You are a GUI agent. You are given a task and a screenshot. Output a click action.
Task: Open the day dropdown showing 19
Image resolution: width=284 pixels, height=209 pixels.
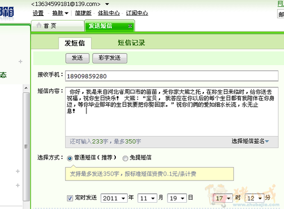click(177, 198)
